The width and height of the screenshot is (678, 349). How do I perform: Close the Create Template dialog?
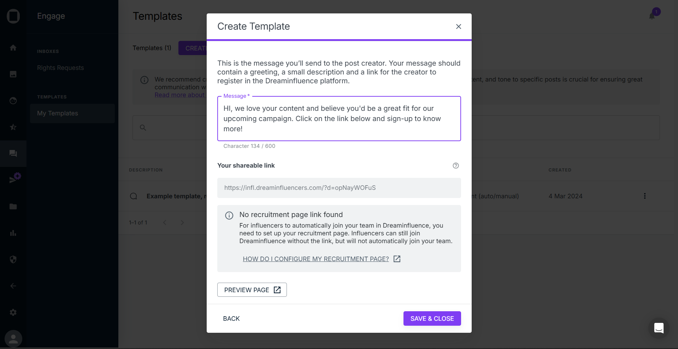pyautogui.click(x=458, y=26)
